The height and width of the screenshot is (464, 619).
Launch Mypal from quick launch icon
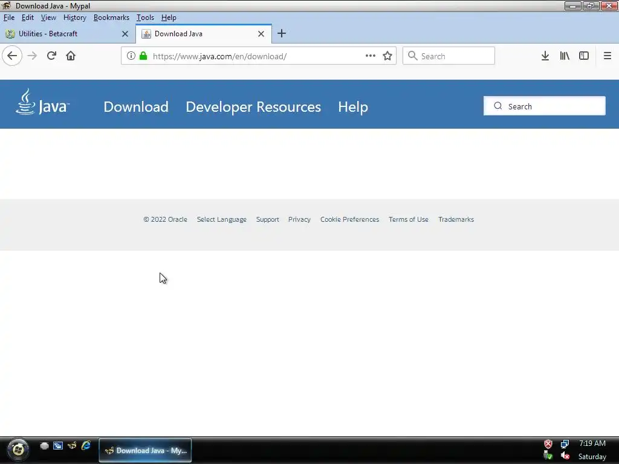click(x=72, y=446)
